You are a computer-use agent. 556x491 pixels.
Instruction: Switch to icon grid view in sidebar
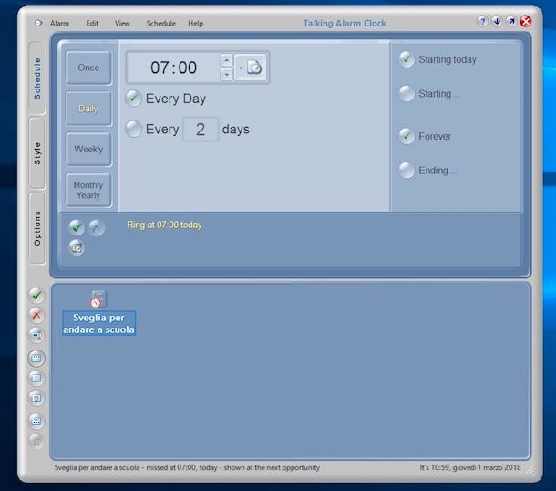[36, 359]
